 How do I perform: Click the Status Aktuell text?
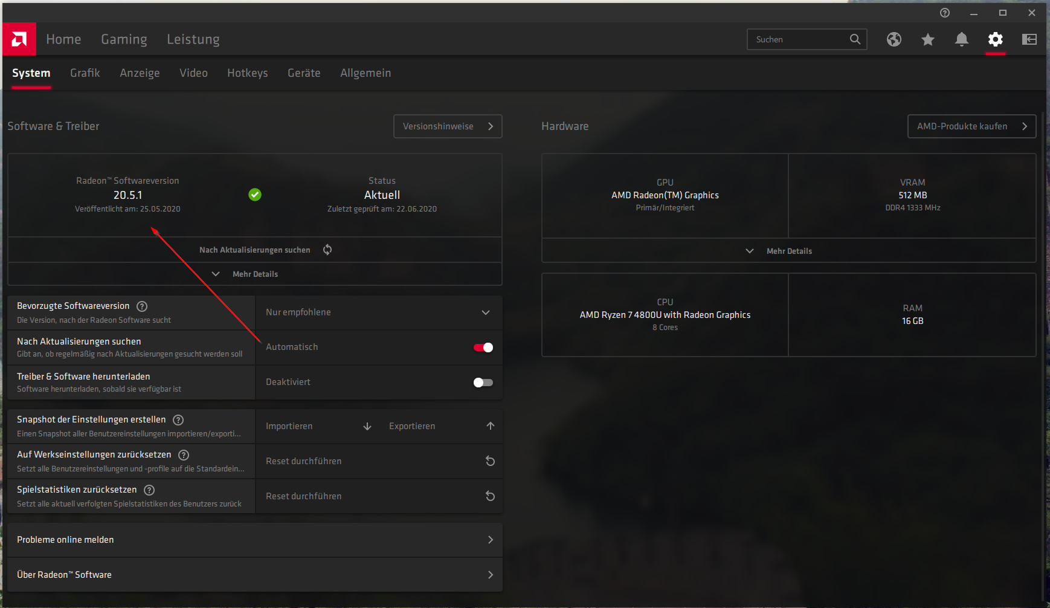(382, 195)
